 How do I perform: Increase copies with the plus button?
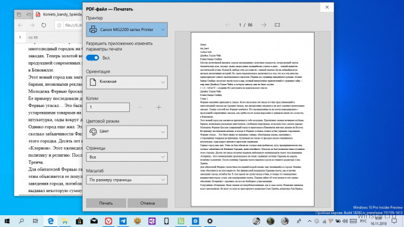pyautogui.click(x=158, y=107)
